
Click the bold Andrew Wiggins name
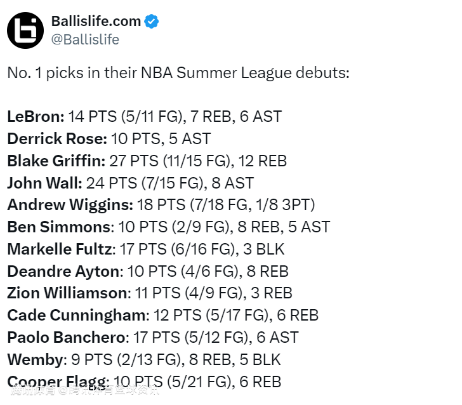click(x=70, y=205)
